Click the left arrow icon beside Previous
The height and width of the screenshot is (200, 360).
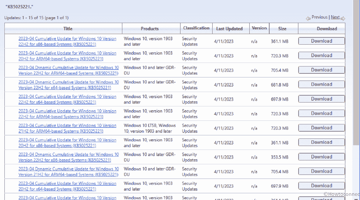coord(308,18)
